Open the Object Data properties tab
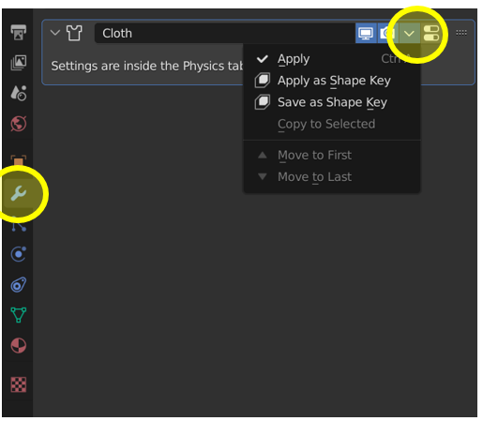The width and height of the screenshot is (483, 421). pyautogui.click(x=19, y=315)
